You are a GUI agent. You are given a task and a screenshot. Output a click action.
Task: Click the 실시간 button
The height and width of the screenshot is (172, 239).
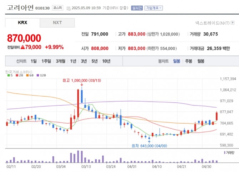tap(137, 8)
